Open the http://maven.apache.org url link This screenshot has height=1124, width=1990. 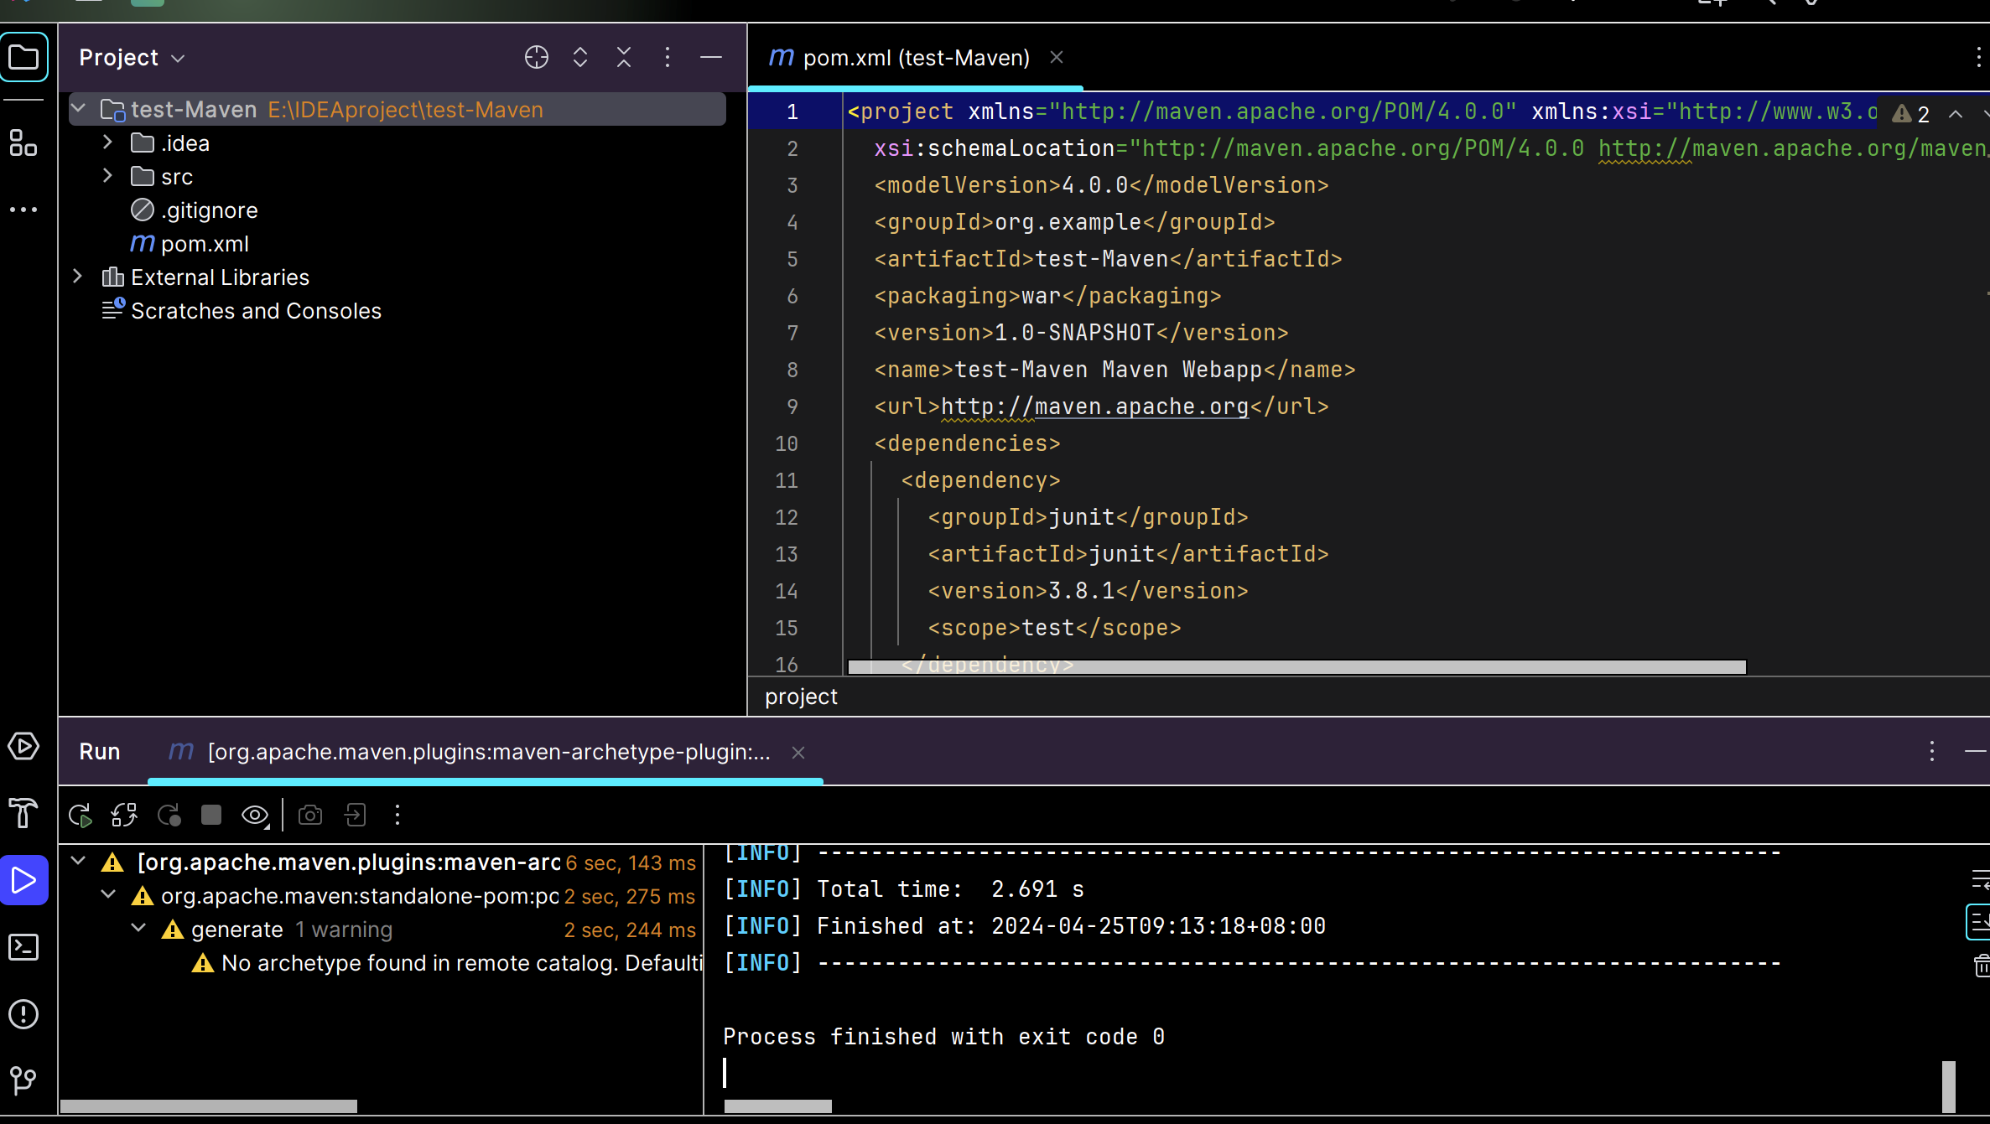pyautogui.click(x=1094, y=407)
